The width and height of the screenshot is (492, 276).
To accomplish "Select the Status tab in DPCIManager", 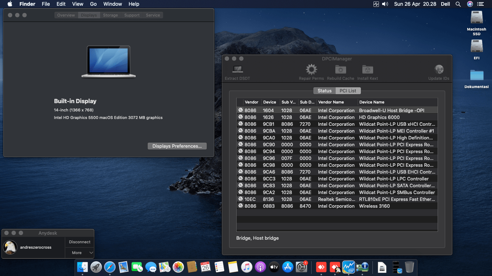I will click(x=325, y=91).
